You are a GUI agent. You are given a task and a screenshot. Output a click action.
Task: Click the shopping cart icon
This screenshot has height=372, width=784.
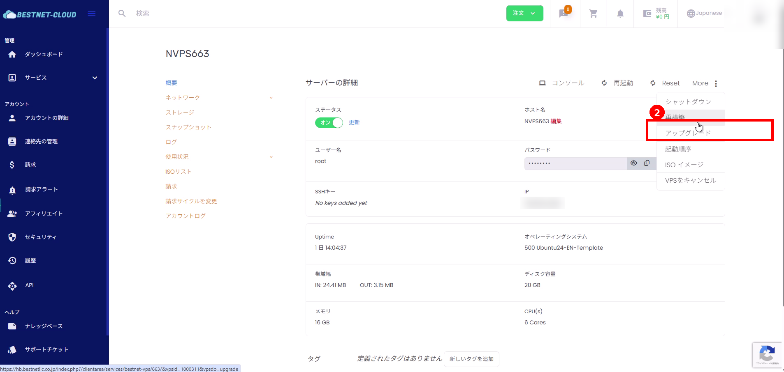click(593, 14)
